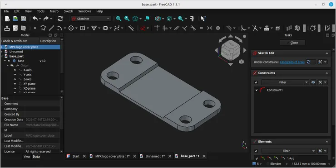Expand MPX logo cover plate tree item
Viewport: 336px width, 168px height.
2,47
